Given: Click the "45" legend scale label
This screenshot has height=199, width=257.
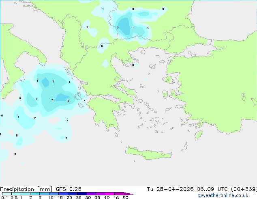Looking at the screenshot, I should [x=116, y=197].
